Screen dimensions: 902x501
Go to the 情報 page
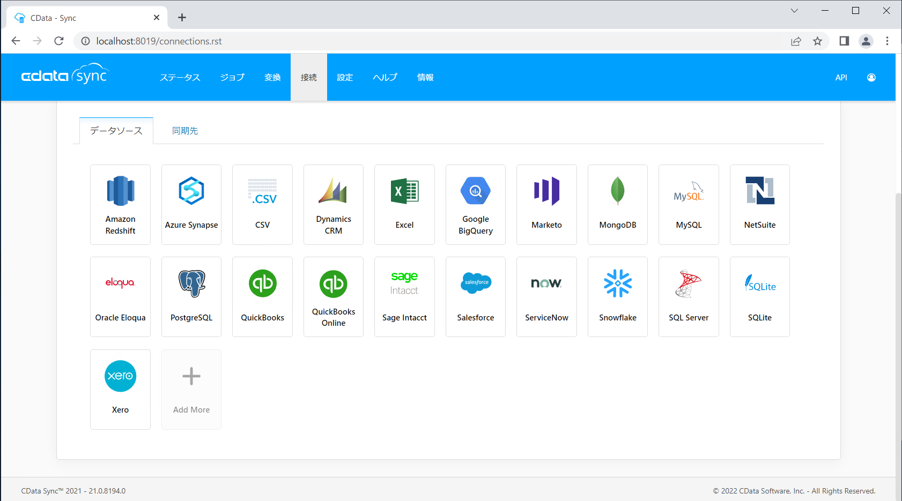[x=425, y=77]
